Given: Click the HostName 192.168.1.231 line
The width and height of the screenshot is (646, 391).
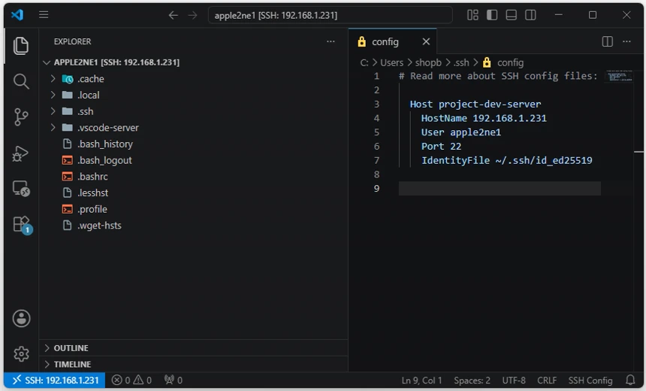Looking at the screenshot, I should (484, 118).
